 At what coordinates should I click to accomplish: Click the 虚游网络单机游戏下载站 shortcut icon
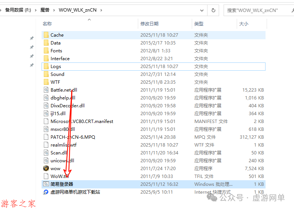(x=46, y=192)
